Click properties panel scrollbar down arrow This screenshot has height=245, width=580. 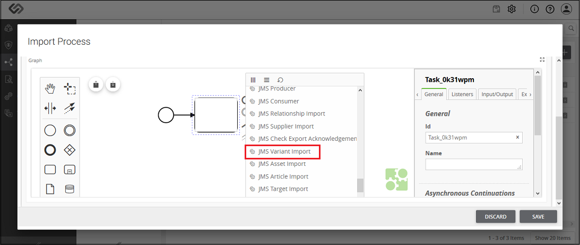click(538, 193)
